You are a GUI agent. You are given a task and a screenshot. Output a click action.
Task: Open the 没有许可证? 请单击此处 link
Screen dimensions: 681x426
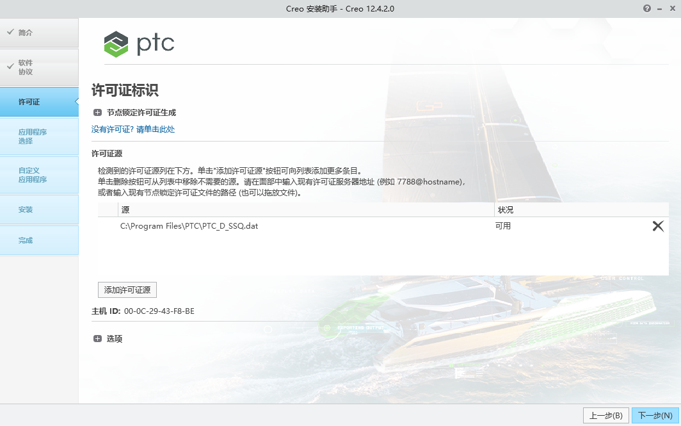[x=134, y=129]
